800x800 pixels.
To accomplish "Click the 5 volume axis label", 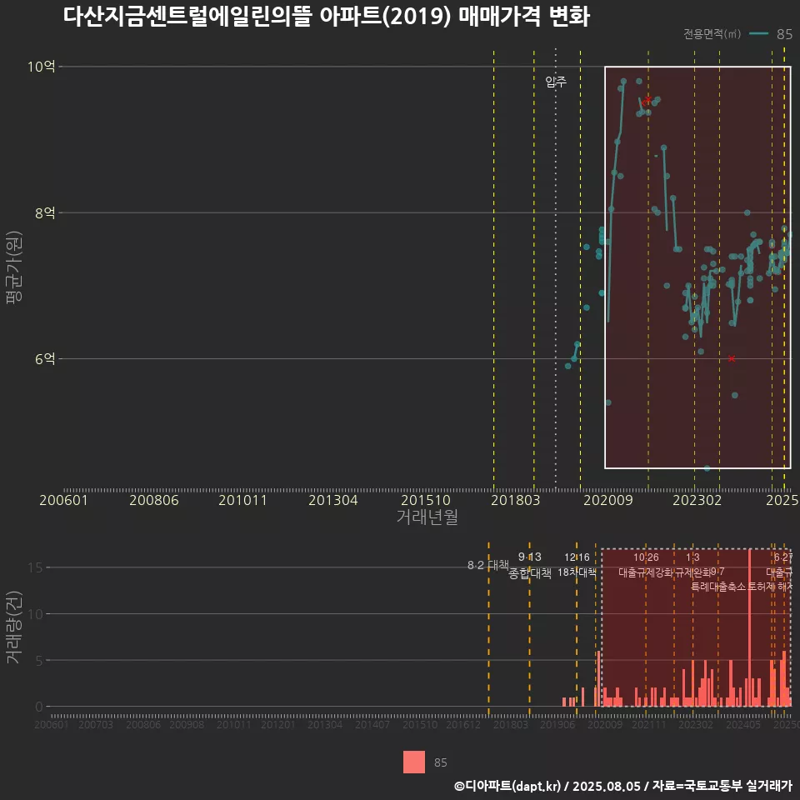I will tap(39, 660).
